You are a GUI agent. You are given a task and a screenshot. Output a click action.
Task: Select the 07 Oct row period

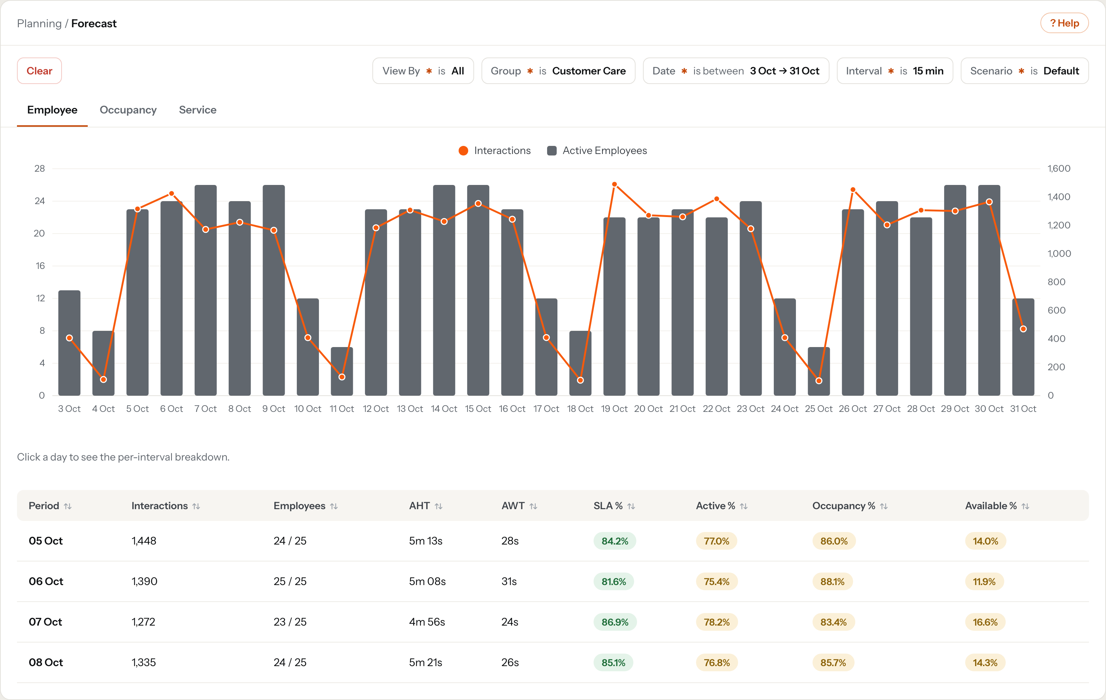pos(45,622)
